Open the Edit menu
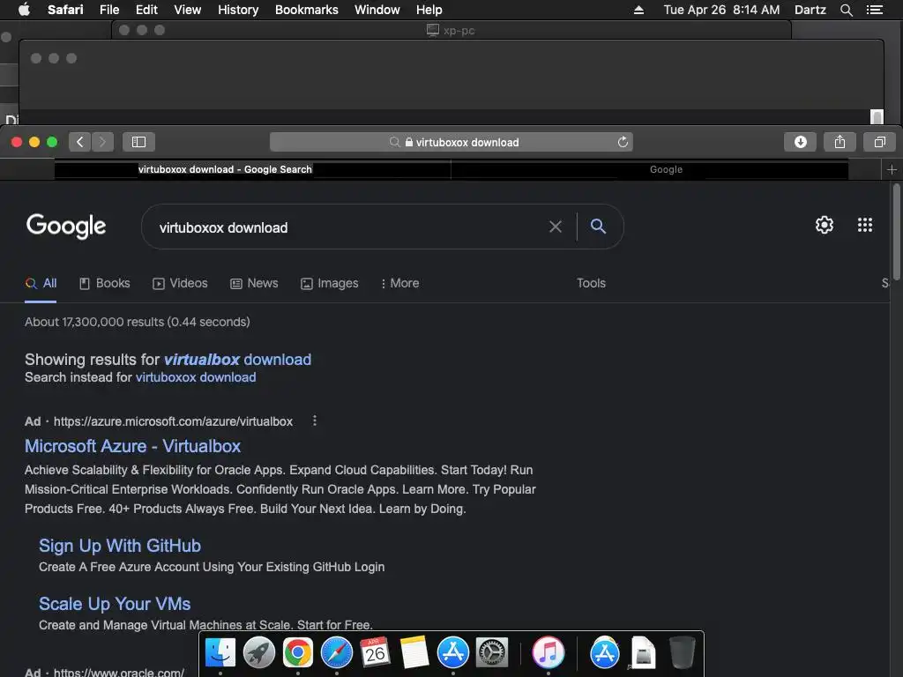The height and width of the screenshot is (677, 903). pyautogui.click(x=146, y=10)
